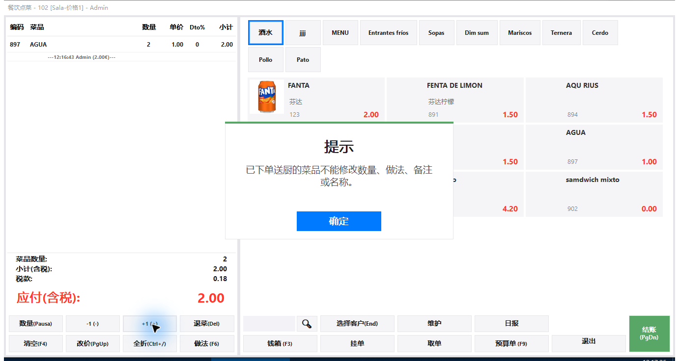Select the 897 AGUA order line
The height and width of the screenshot is (361, 679).
click(x=121, y=45)
